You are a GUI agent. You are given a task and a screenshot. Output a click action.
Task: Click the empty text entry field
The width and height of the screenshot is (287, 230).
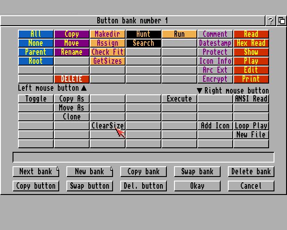point(143,157)
